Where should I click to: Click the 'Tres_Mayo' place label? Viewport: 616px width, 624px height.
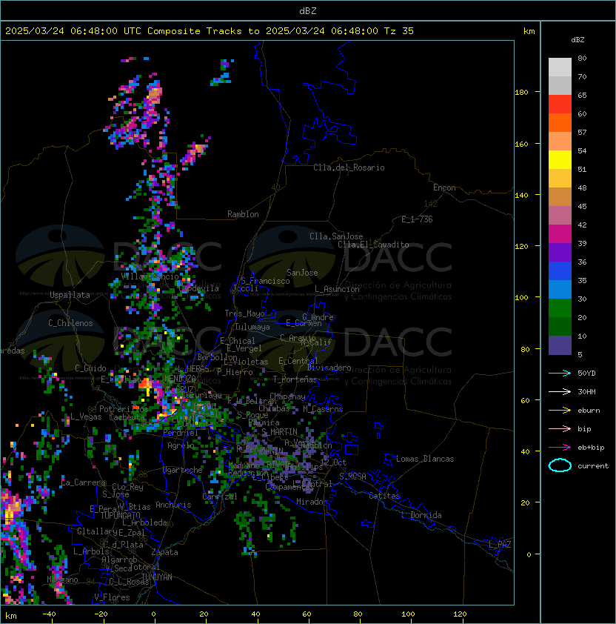[x=244, y=313]
